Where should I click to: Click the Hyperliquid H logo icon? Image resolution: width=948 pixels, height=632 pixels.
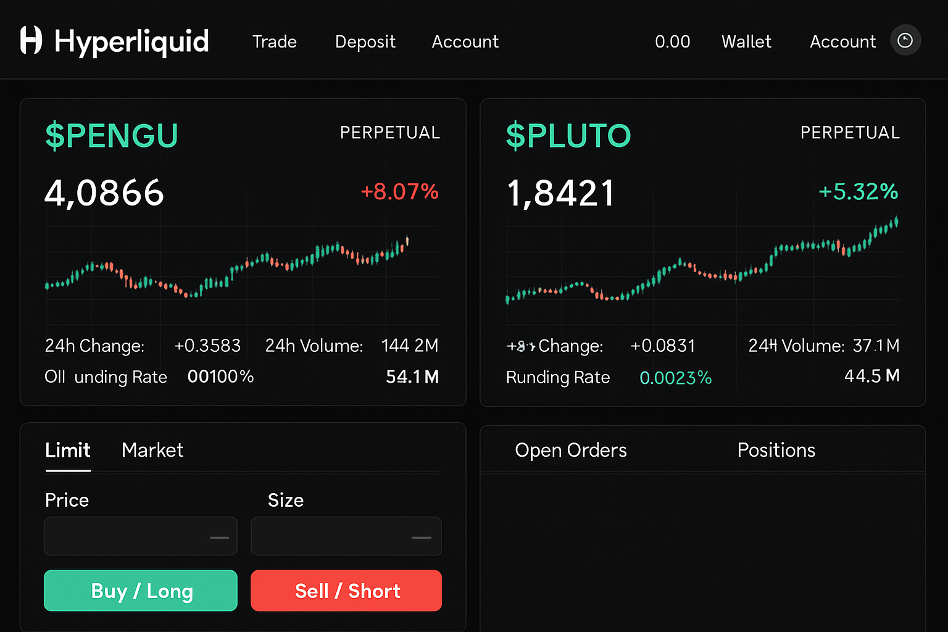coord(31,41)
